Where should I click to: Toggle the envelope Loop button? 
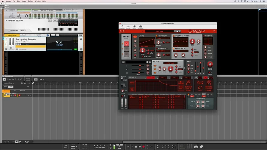coord(181,87)
